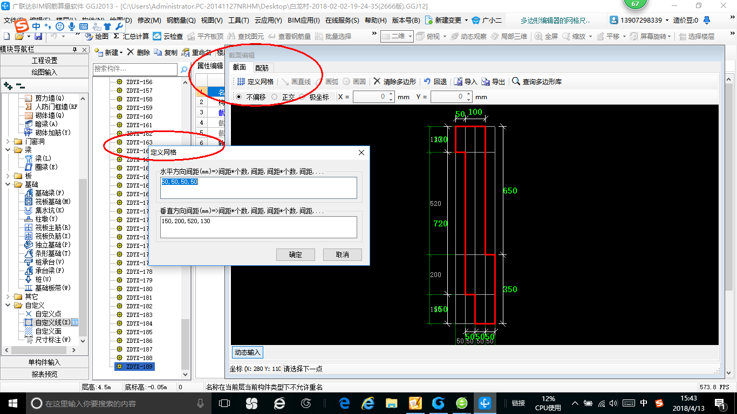
Task: Click the Define Grid (定义网格) icon
Action: (241, 82)
